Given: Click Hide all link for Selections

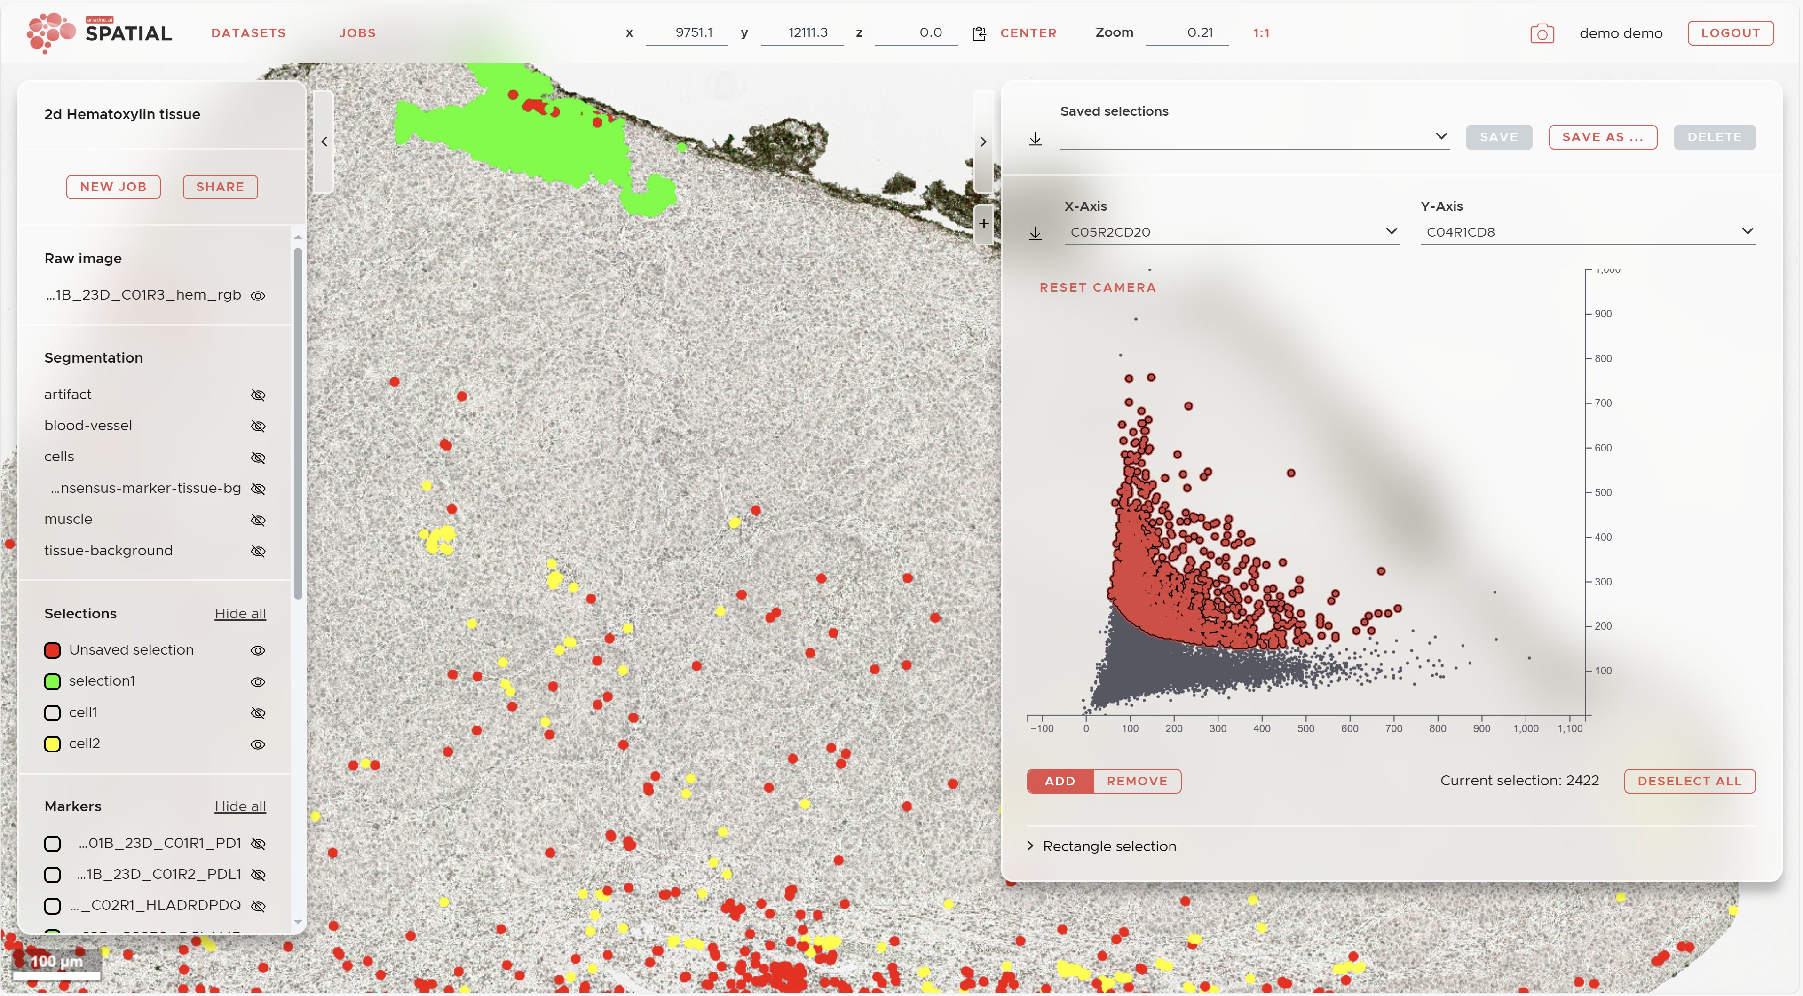Looking at the screenshot, I should pyautogui.click(x=240, y=614).
